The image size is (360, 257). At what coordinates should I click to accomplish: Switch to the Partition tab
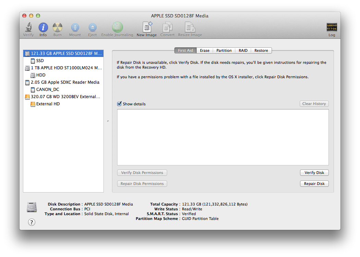coord(224,50)
